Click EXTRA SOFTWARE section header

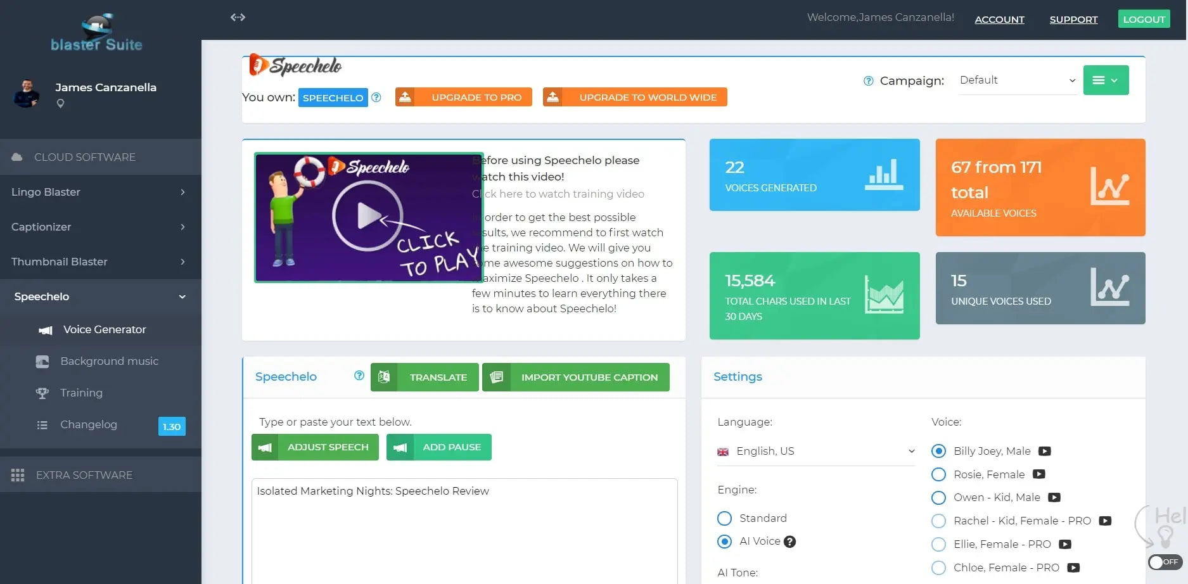click(x=101, y=475)
